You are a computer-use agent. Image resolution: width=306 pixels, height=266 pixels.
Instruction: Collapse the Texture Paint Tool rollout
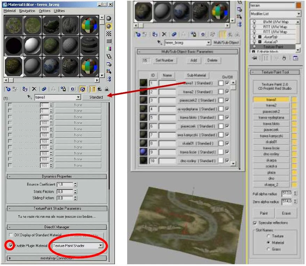click(x=275, y=72)
